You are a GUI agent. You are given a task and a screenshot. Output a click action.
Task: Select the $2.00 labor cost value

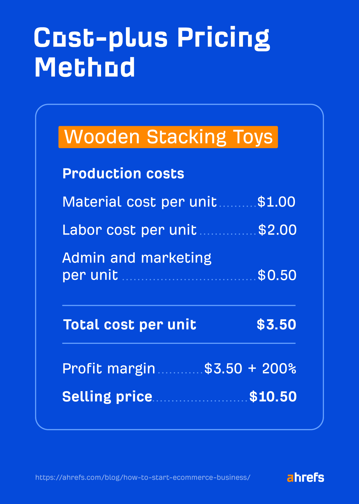[277, 230]
